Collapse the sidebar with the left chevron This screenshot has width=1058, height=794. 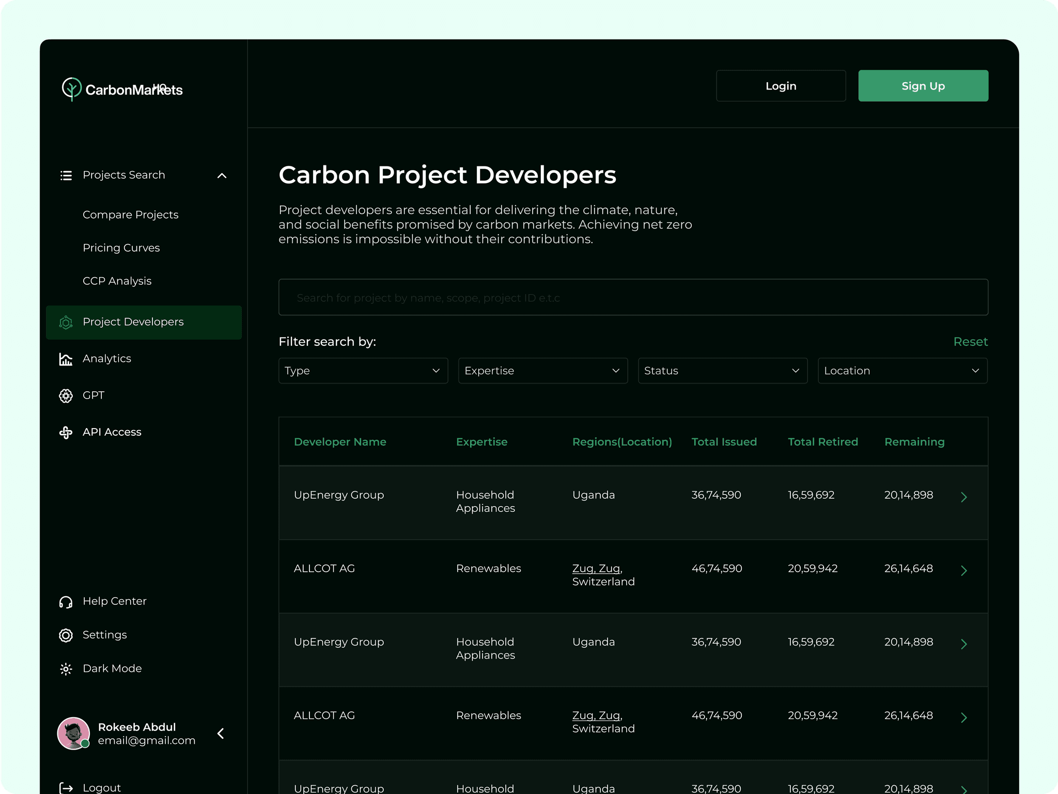coord(221,734)
